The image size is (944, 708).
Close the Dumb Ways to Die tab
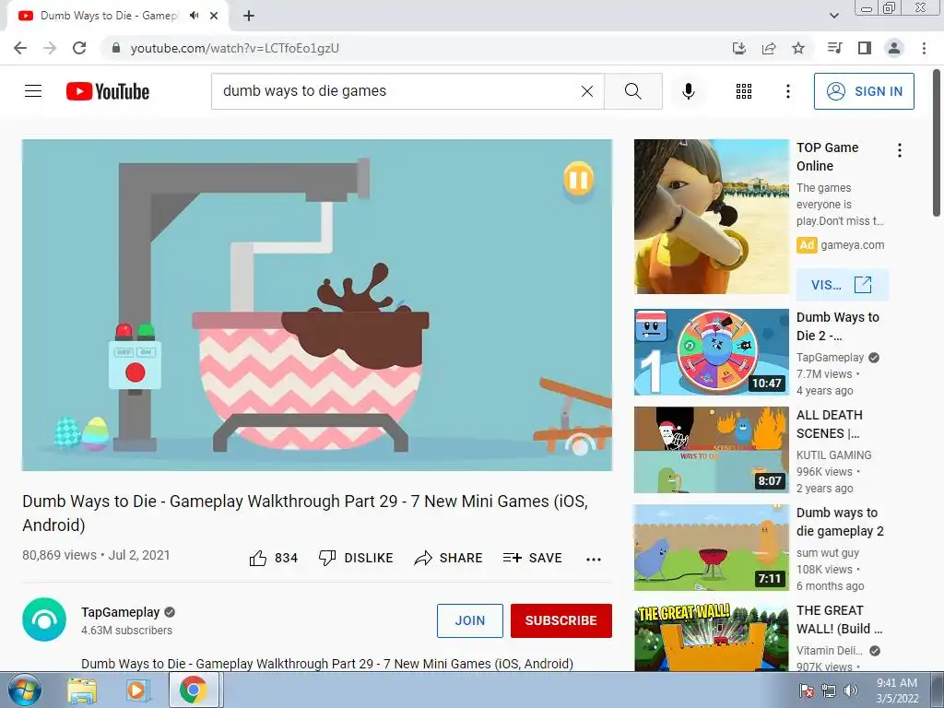coord(214,16)
